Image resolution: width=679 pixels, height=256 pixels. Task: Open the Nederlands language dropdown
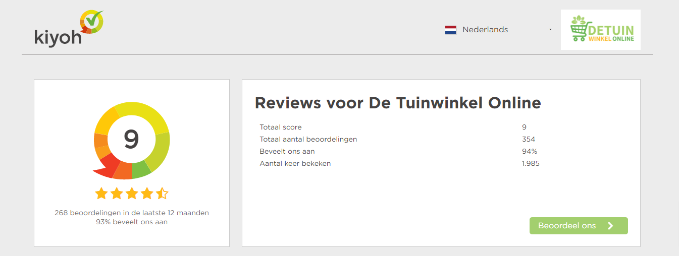[x=485, y=30]
